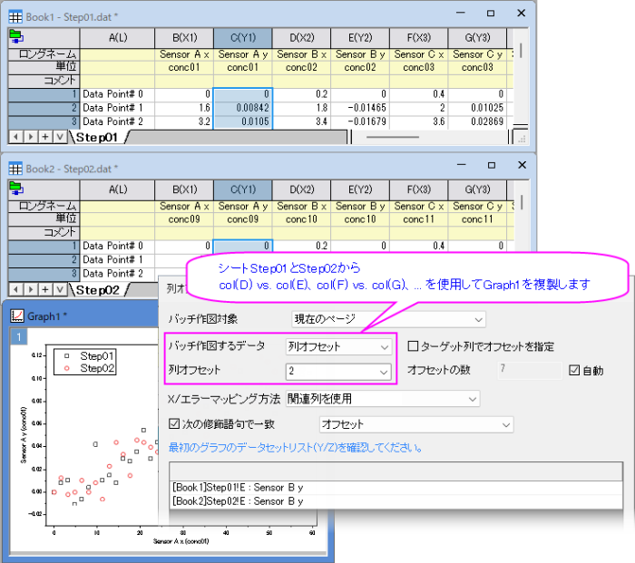This screenshot has height=563, width=635.
Task: Click the first-sheet arrow in Book2 tab bar
Action: [15, 289]
